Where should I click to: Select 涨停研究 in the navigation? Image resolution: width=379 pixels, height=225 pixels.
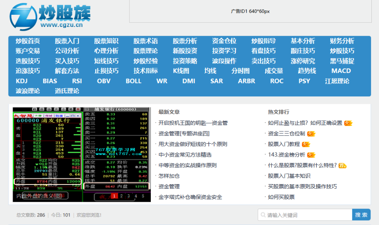[303, 61]
